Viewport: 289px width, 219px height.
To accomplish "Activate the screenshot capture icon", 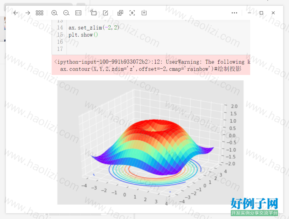I will [x=132, y=13].
